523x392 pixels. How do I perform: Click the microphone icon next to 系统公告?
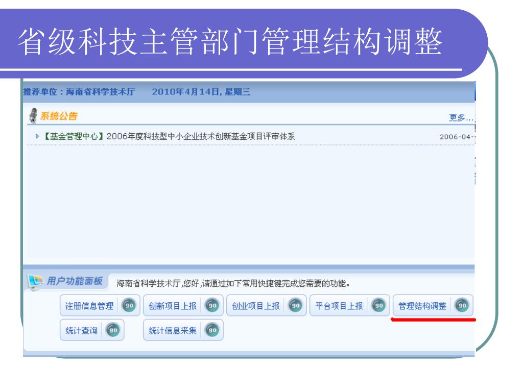(x=33, y=116)
